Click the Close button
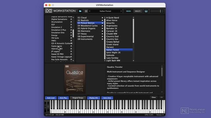The image size is (211, 118). (x=154, y=97)
